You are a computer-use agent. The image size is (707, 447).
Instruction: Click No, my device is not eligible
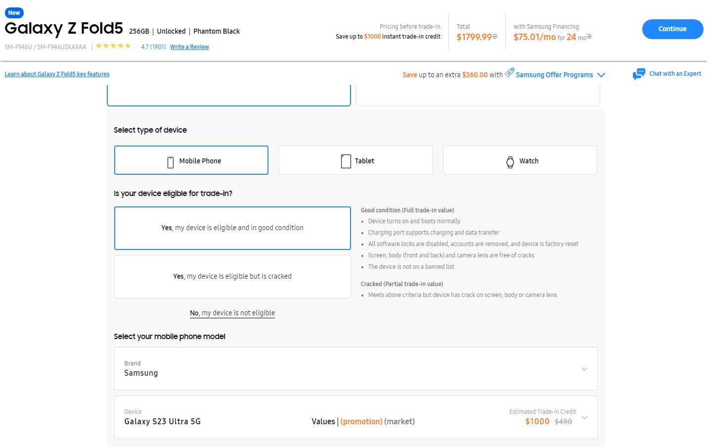pos(232,313)
